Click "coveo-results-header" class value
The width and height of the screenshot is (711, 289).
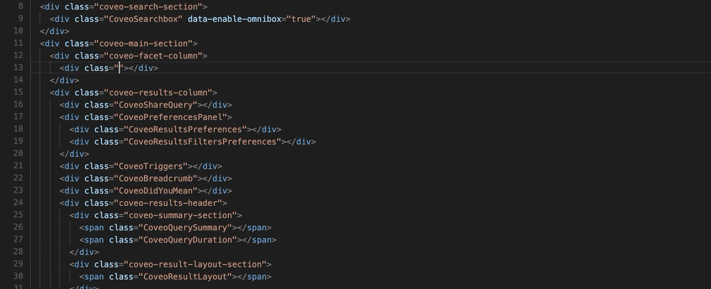pos(168,202)
